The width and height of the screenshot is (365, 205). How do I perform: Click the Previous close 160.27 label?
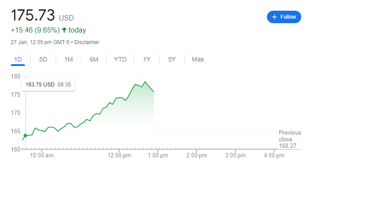coord(290,139)
